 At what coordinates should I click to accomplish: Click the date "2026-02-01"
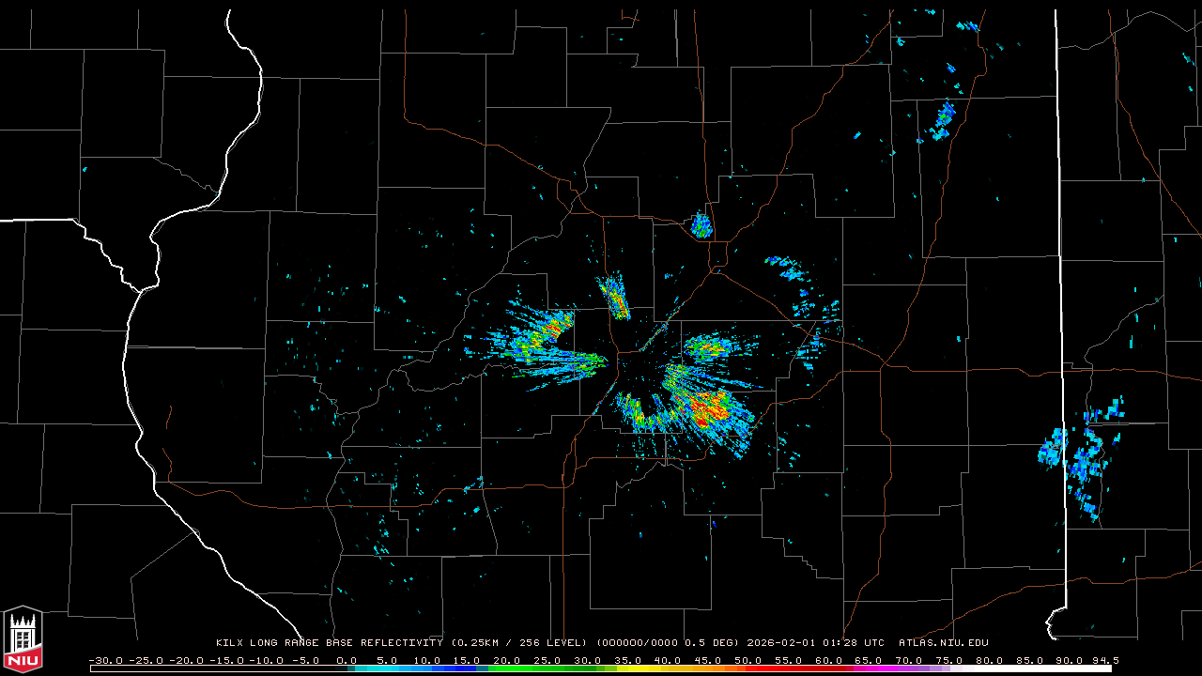coord(781,643)
